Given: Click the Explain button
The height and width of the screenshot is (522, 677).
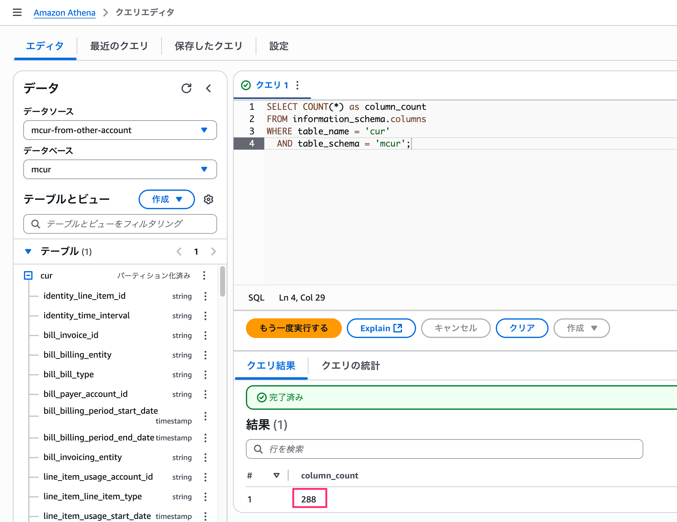Looking at the screenshot, I should click(381, 328).
